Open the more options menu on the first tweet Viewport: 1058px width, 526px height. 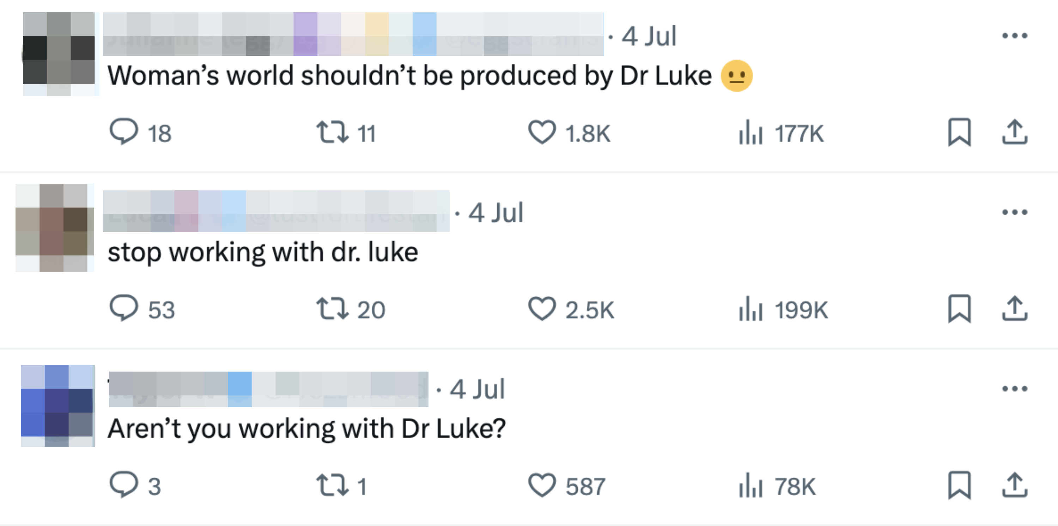[x=1013, y=36]
